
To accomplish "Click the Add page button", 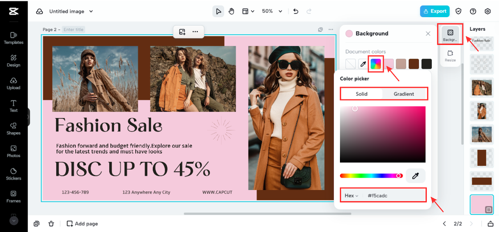I will click(x=82, y=223).
